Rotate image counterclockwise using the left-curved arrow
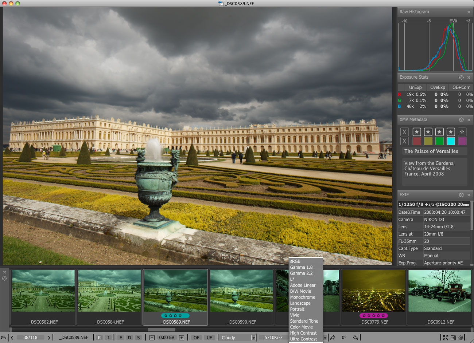The width and height of the screenshot is (474, 343). (x=355, y=338)
